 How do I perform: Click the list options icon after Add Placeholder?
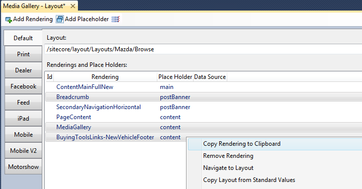tap(116, 19)
